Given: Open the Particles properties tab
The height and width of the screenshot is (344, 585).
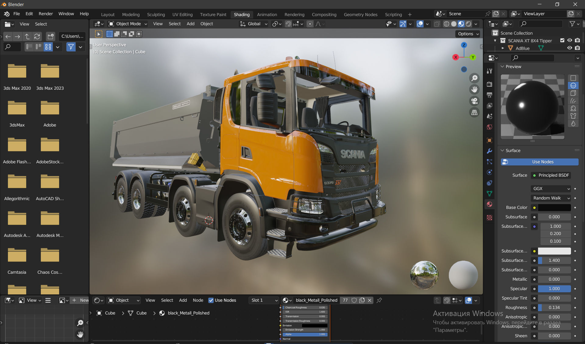Looking at the screenshot, I should click(489, 162).
